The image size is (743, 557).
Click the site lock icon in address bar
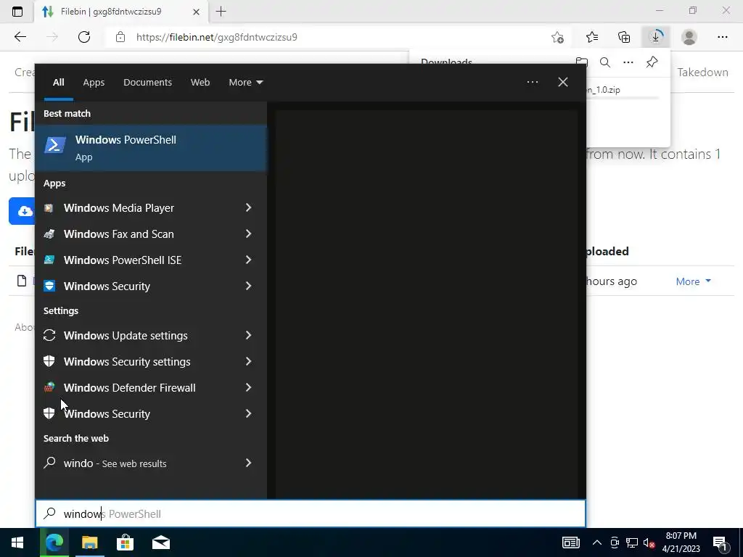(x=120, y=37)
